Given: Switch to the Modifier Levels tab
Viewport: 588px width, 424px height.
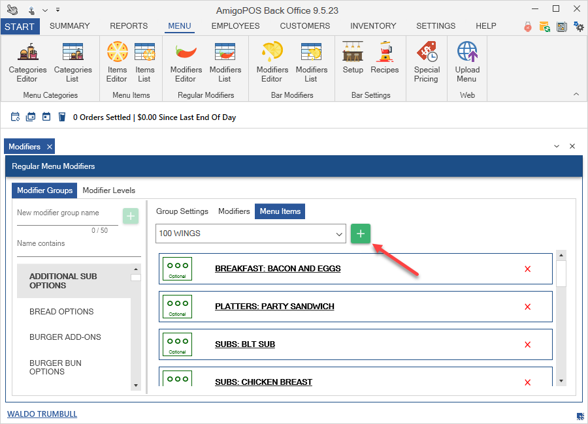Looking at the screenshot, I should tap(108, 190).
